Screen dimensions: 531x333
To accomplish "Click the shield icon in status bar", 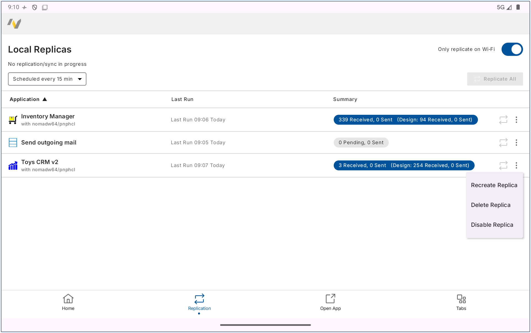I will [x=35, y=7].
